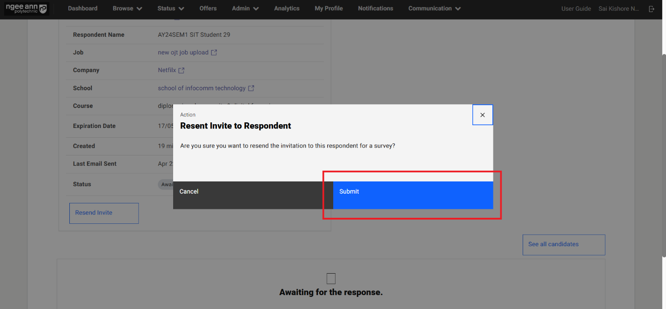
Task: Open external link icon beside job name
Action: [x=214, y=53]
